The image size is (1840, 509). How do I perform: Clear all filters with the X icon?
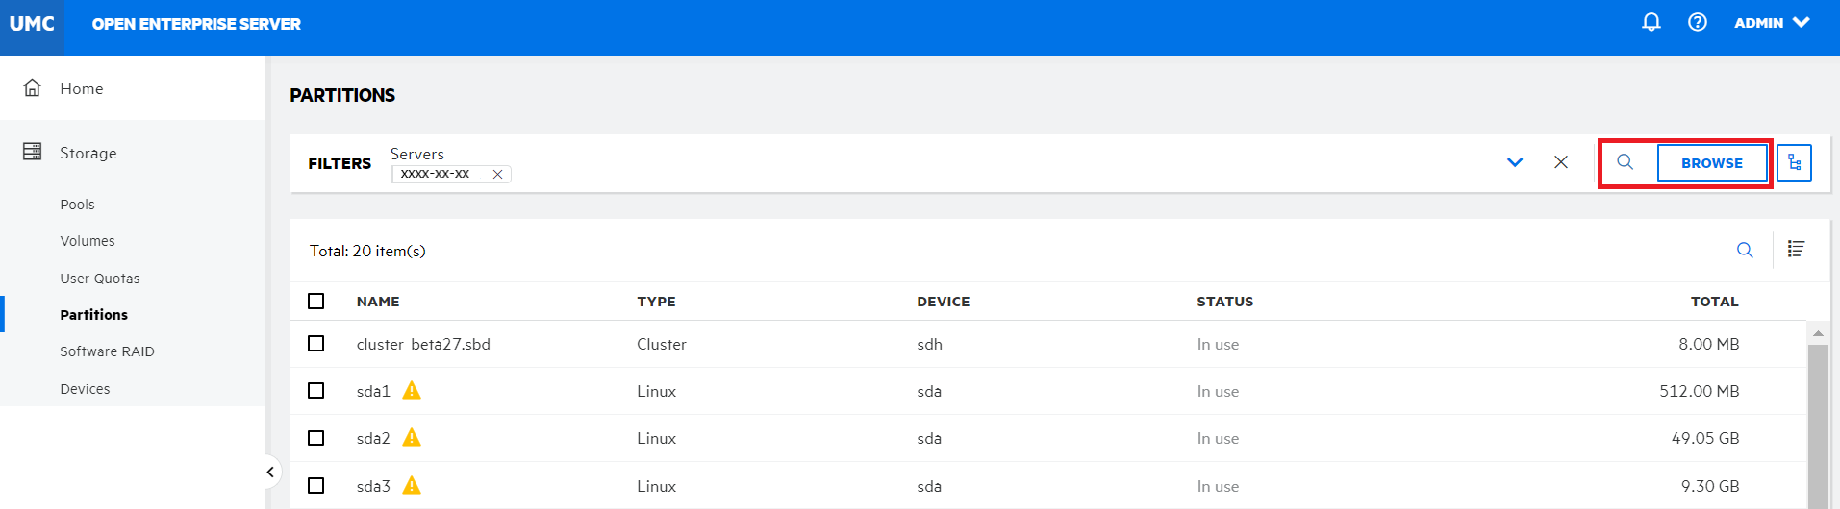point(1560,162)
